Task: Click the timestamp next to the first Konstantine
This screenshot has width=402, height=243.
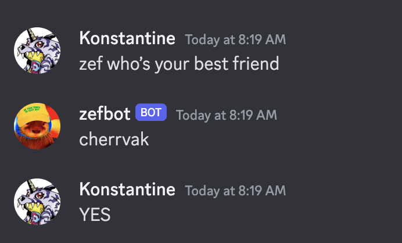Action: 235,40
